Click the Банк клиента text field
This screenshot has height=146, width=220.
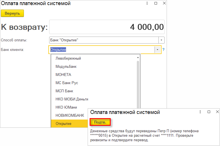[x=102, y=50]
